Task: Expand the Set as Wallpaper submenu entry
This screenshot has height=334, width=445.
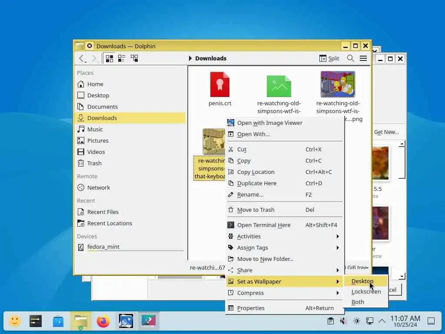Action: [285, 281]
